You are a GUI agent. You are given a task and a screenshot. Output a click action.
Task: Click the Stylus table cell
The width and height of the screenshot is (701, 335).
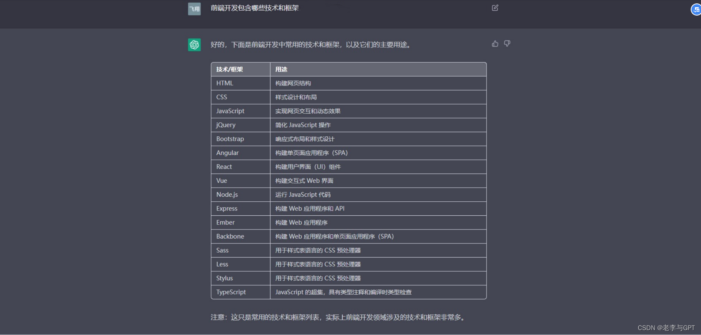pos(241,278)
